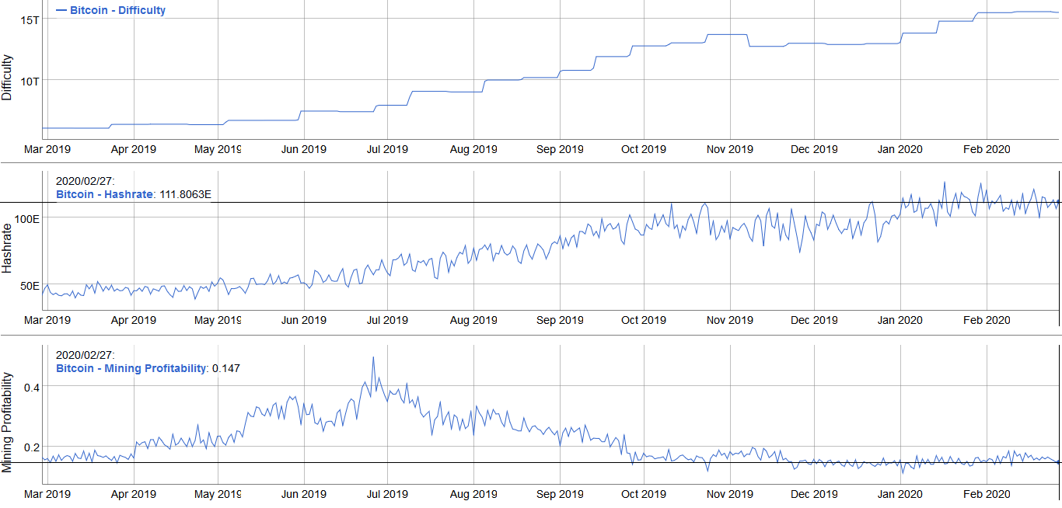The height and width of the screenshot is (508, 1062).
Task: Click Apr 2019 under the Mining Profitability chart
Action: pyautogui.click(x=133, y=494)
